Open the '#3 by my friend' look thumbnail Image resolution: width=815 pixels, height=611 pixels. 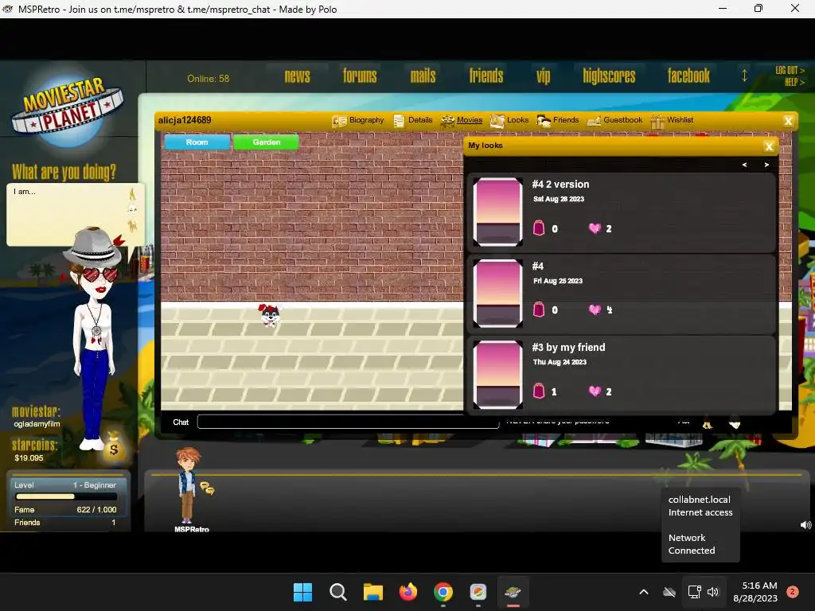(497, 375)
